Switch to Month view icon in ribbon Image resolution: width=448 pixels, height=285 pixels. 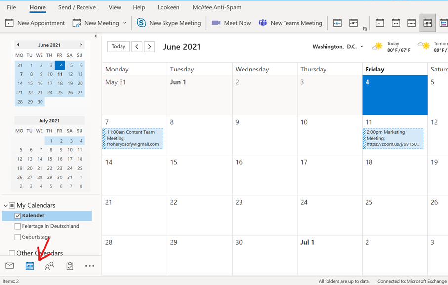427,23
